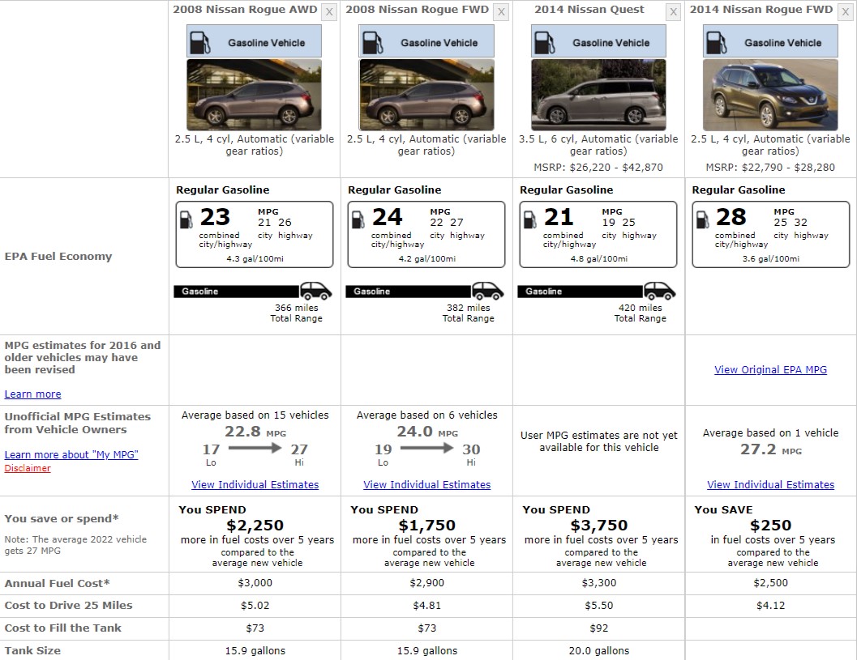Click car icon on 420 miles range bar
This screenshot has width=857, height=660.
[x=660, y=291]
